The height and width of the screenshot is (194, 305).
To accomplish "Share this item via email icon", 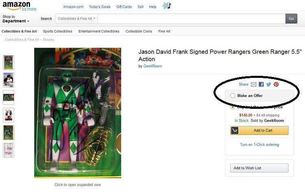I will (253, 84).
